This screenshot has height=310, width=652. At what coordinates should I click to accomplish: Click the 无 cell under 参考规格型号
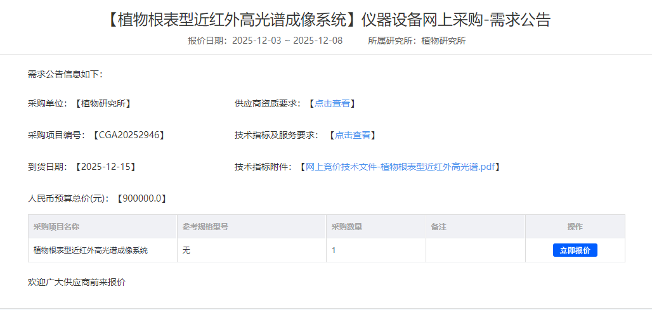[186, 250]
